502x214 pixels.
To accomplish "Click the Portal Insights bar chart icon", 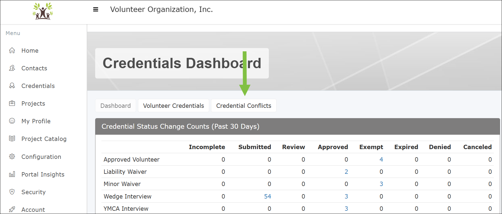I will tap(12, 174).
